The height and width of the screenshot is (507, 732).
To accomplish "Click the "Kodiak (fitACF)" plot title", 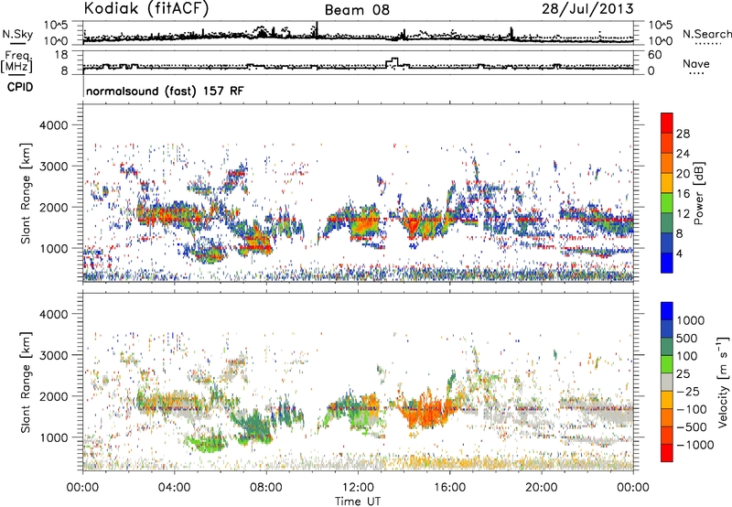I will (146, 9).
